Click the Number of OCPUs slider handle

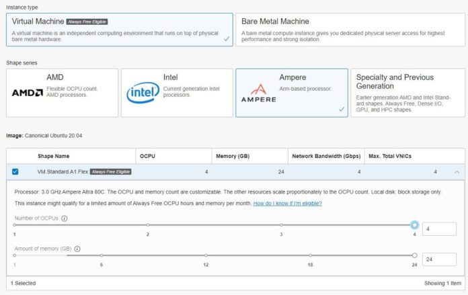pyautogui.click(x=414, y=225)
